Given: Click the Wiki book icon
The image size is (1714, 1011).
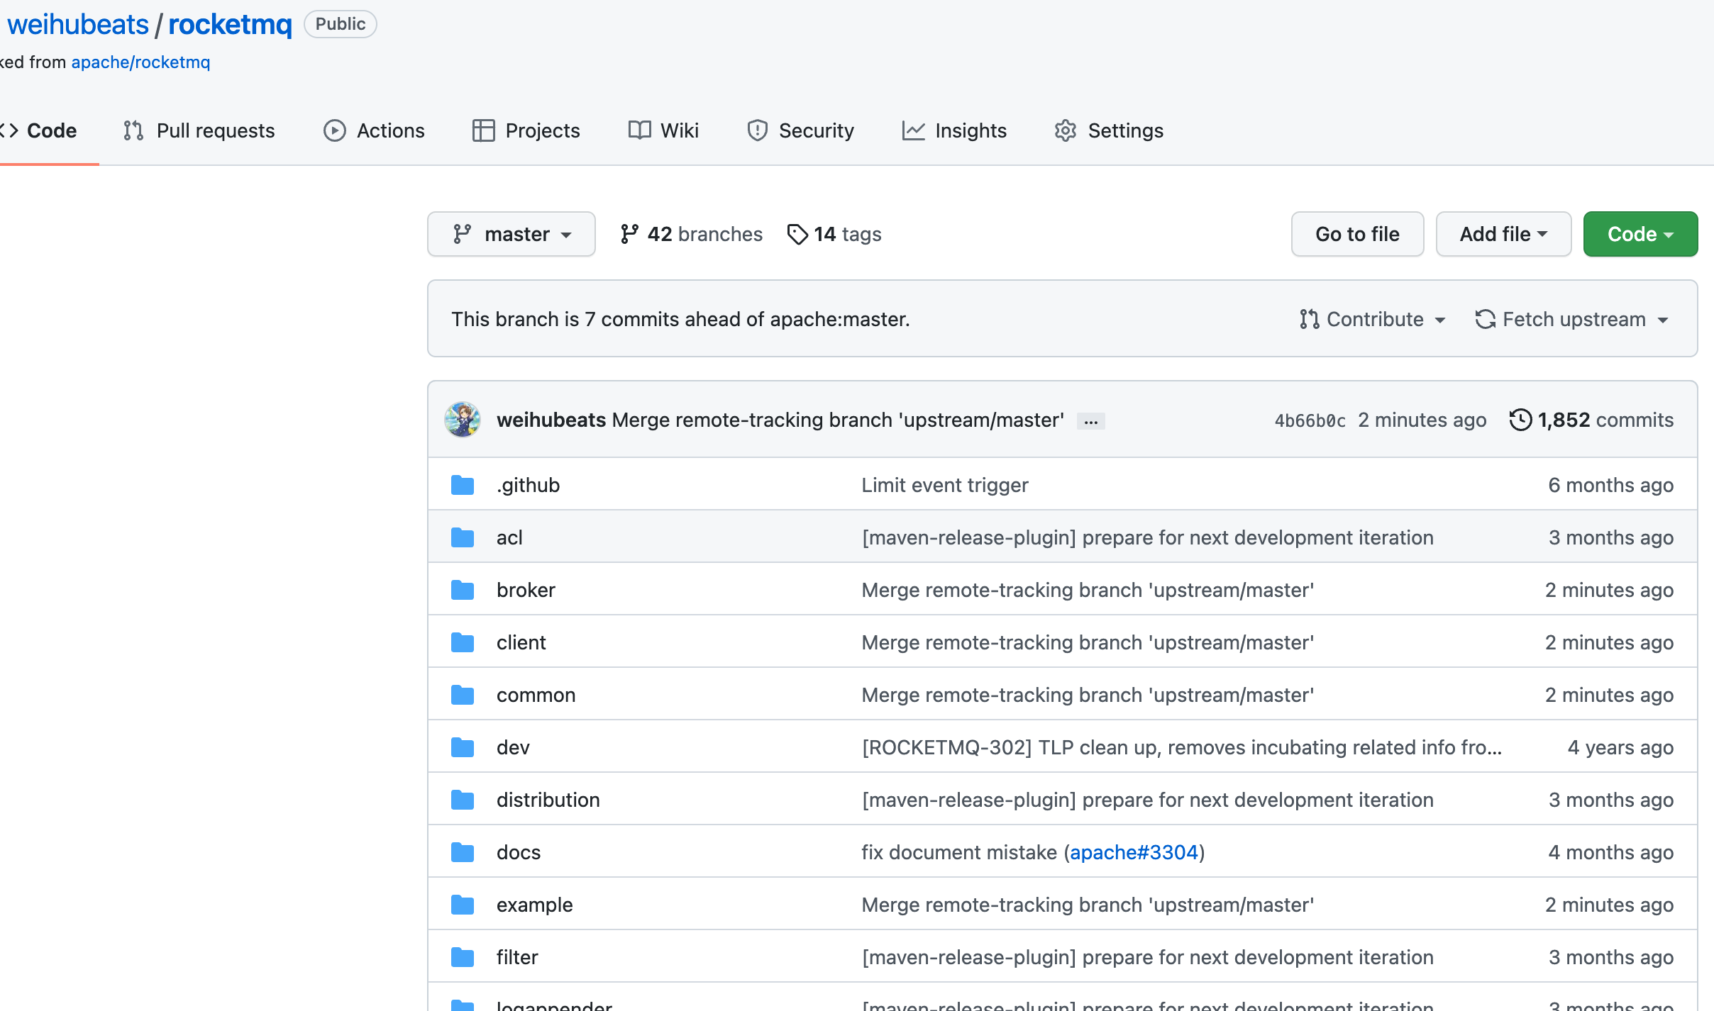Looking at the screenshot, I should [x=640, y=130].
